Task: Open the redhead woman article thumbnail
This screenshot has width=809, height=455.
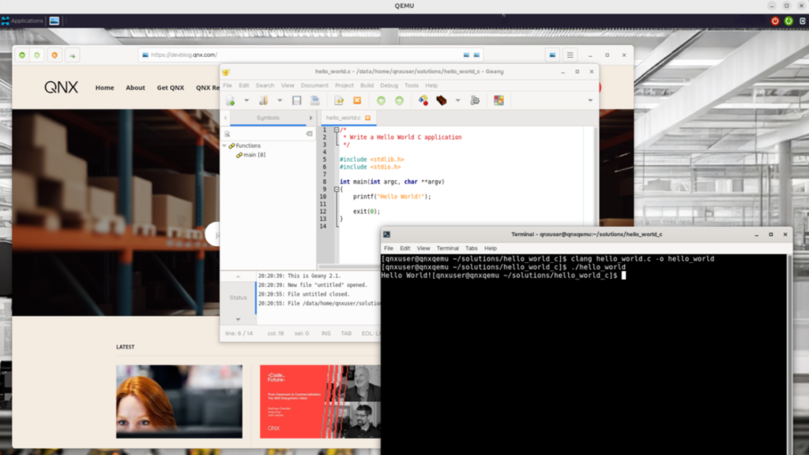Action: click(x=179, y=402)
